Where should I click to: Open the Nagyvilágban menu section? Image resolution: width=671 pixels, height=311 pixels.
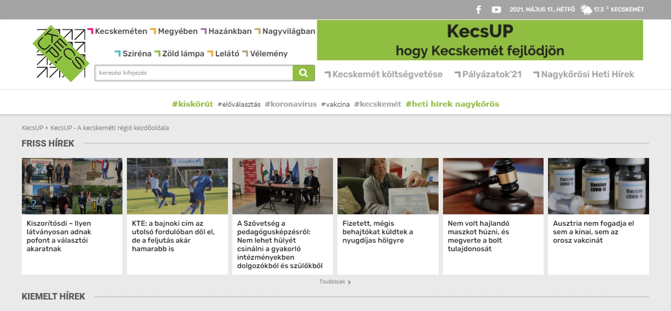[x=285, y=31]
